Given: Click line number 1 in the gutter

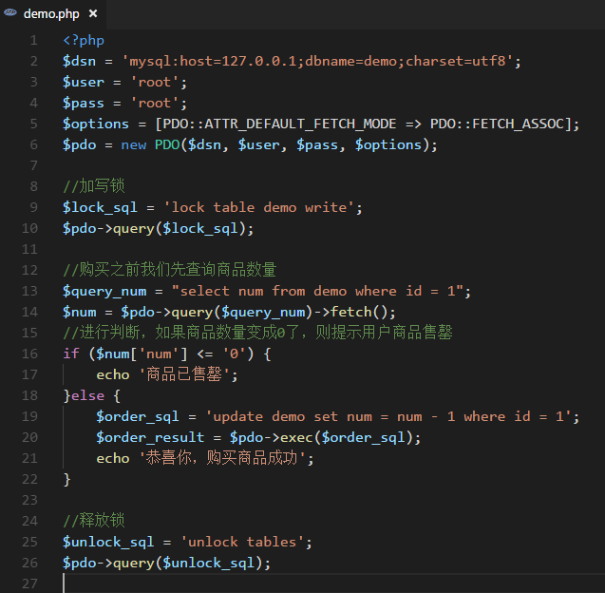Looking at the screenshot, I should [x=34, y=40].
